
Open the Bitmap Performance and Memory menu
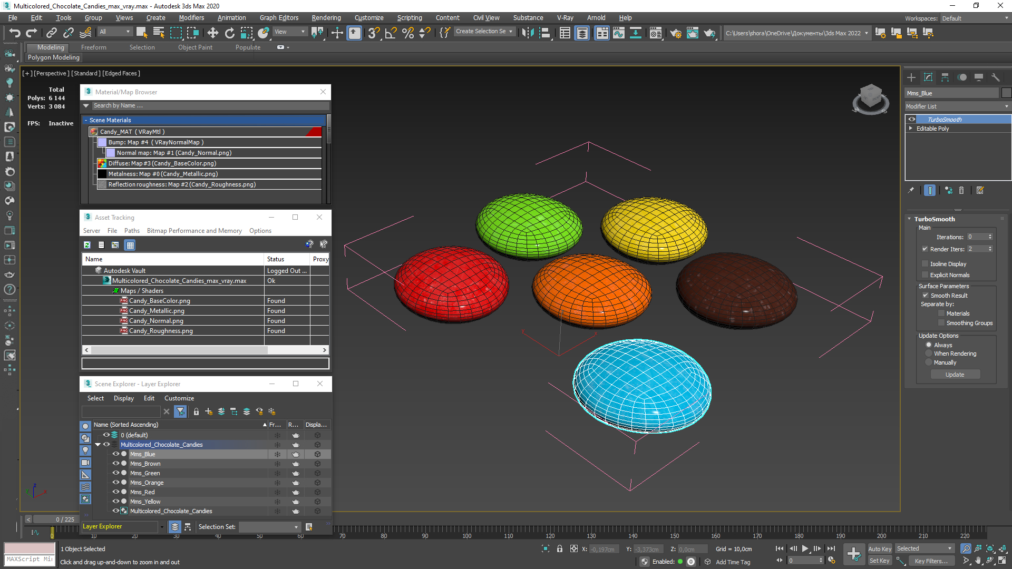point(194,231)
